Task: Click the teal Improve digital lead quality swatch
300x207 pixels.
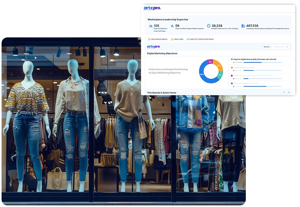Action: click(232, 59)
